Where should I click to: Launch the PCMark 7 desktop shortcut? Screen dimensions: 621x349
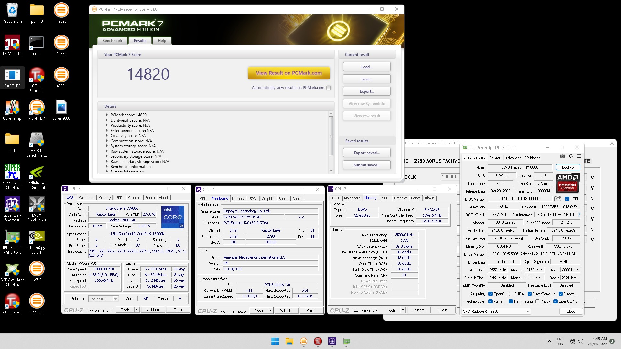pyautogui.click(x=37, y=110)
